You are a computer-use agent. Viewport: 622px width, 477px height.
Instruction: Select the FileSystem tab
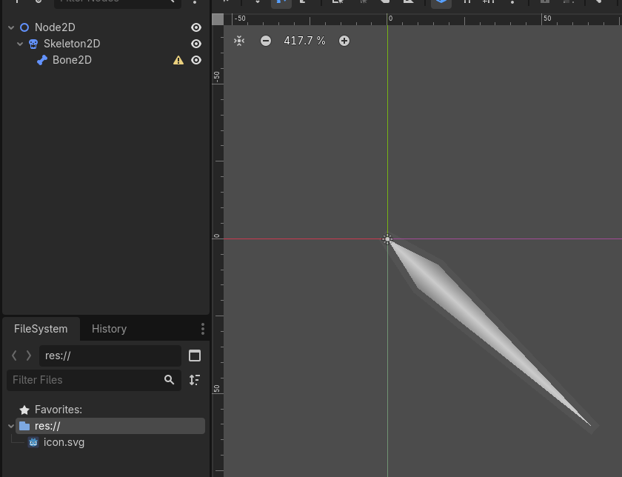click(41, 329)
